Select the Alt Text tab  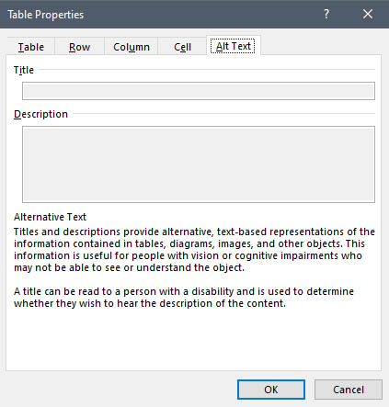pos(234,46)
